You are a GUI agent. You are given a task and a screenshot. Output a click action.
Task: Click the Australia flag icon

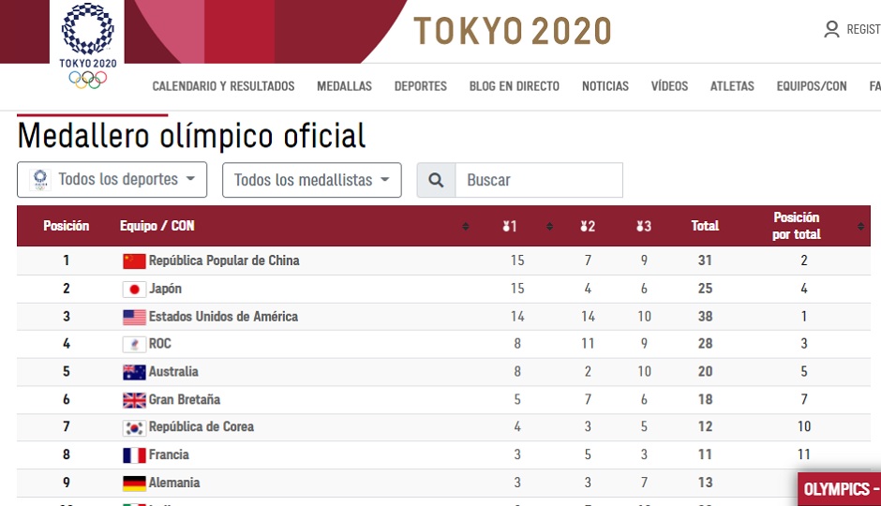(x=134, y=372)
